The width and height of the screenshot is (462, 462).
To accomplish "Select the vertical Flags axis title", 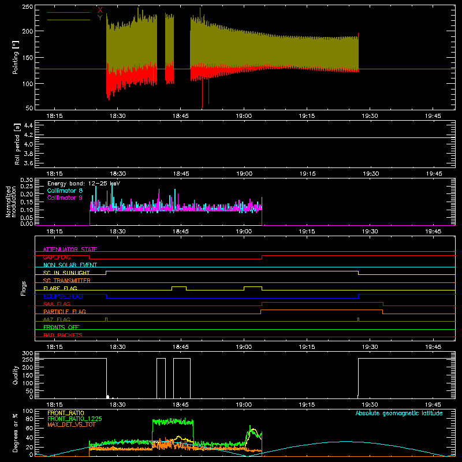I will pos(23,288).
